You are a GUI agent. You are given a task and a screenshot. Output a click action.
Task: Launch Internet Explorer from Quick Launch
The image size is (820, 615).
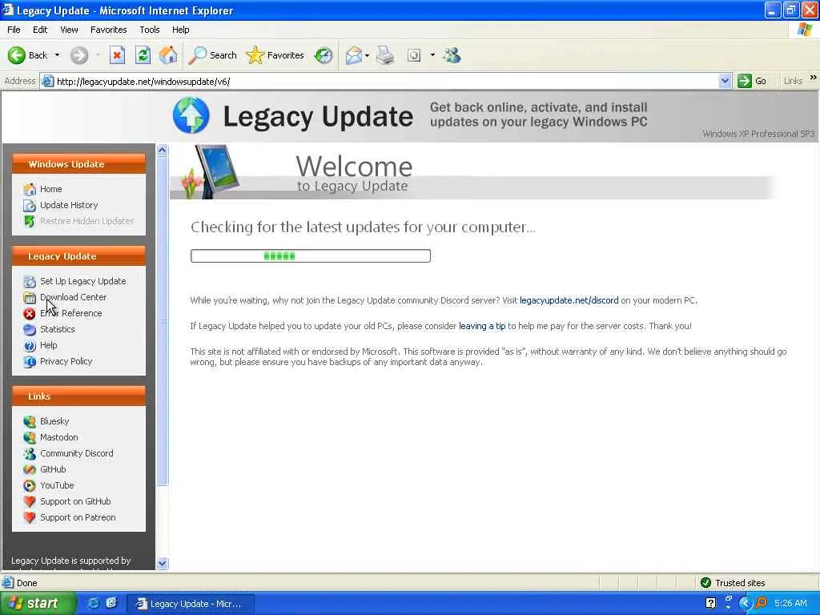coord(93,603)
